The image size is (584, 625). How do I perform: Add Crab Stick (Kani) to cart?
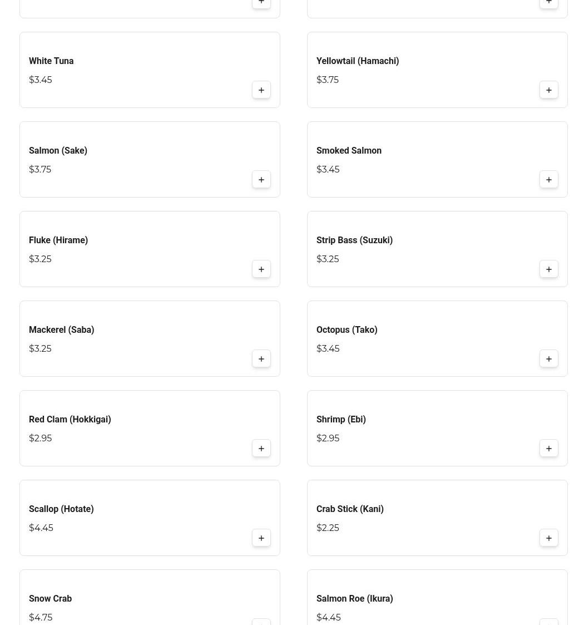(549, 538)
